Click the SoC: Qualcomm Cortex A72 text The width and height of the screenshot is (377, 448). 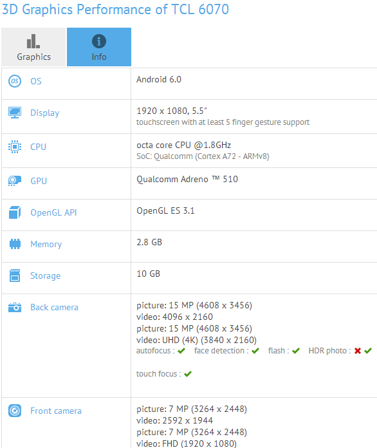(203, 156)
